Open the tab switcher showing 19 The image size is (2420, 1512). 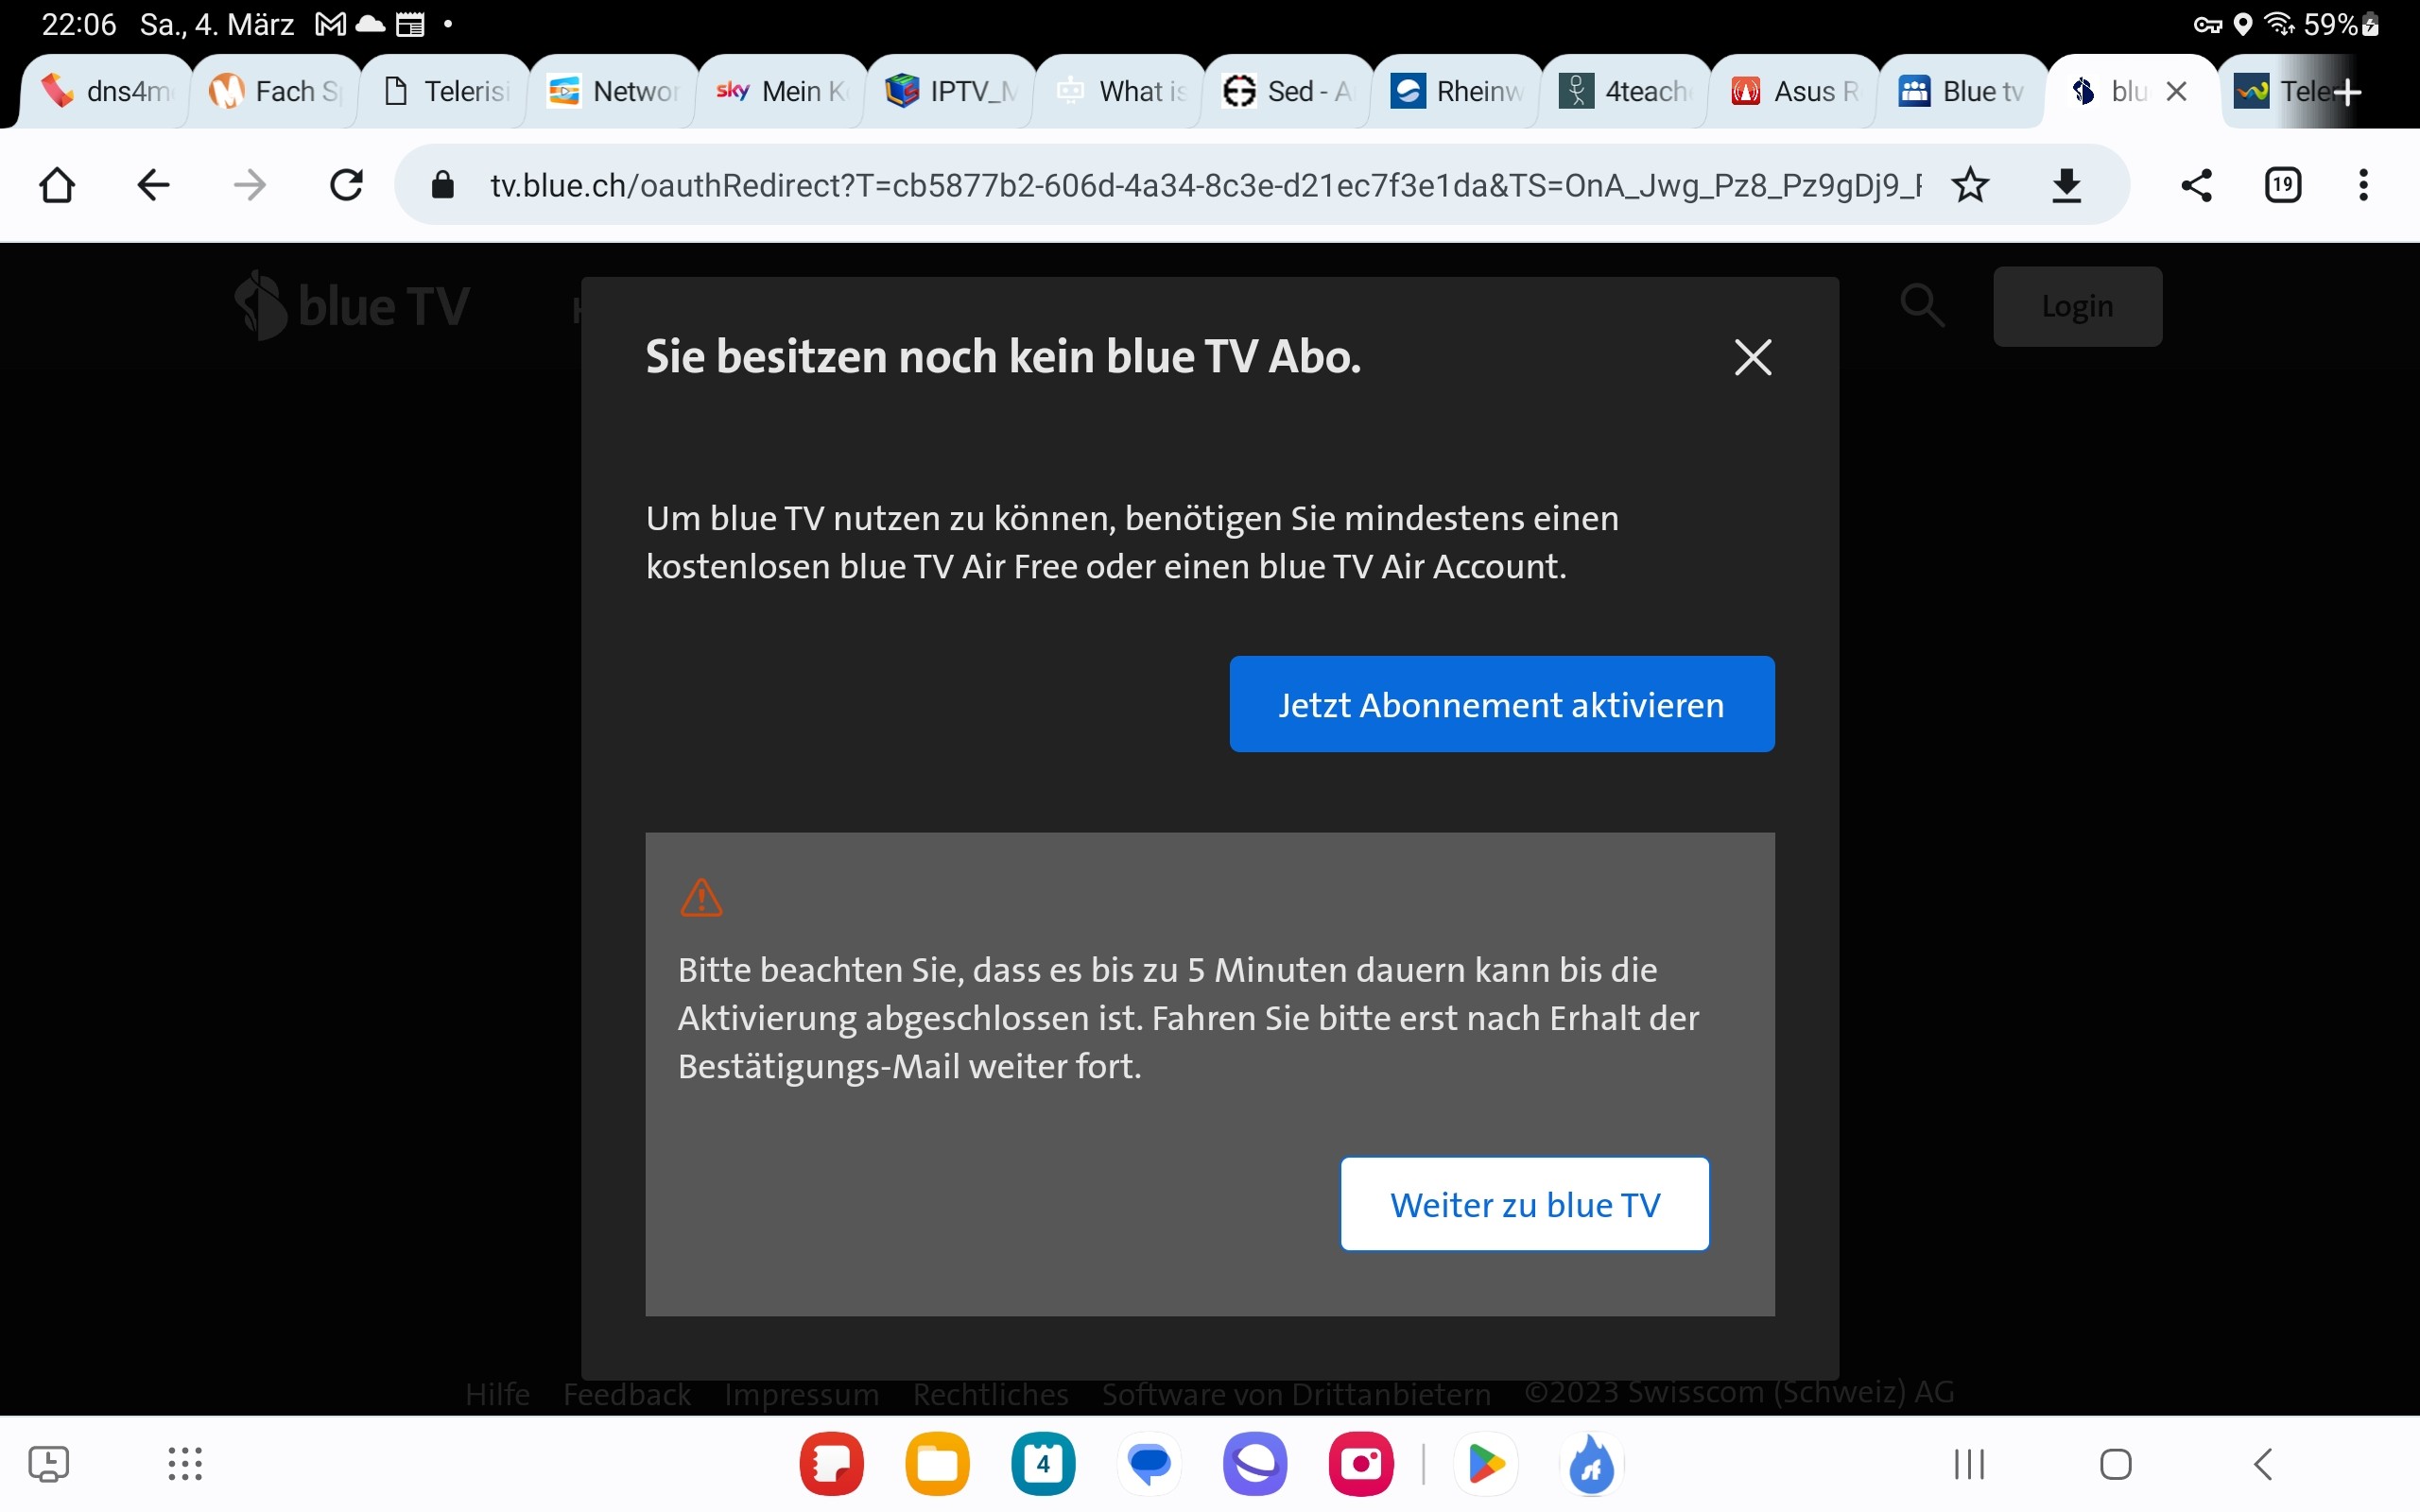point(2282,185)
